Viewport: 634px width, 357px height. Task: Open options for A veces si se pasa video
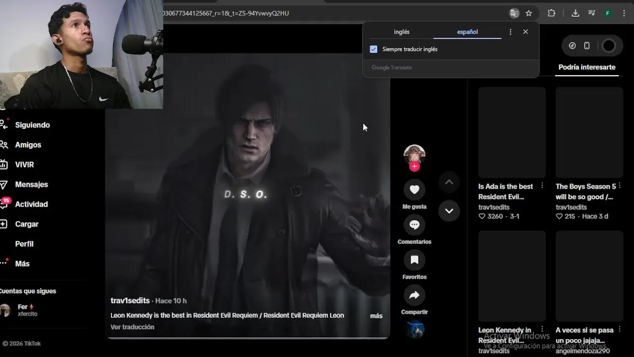tap(619, 329)
